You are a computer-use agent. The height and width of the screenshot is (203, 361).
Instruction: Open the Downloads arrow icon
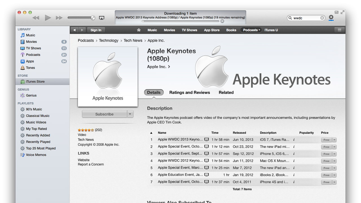coord(331,18)
